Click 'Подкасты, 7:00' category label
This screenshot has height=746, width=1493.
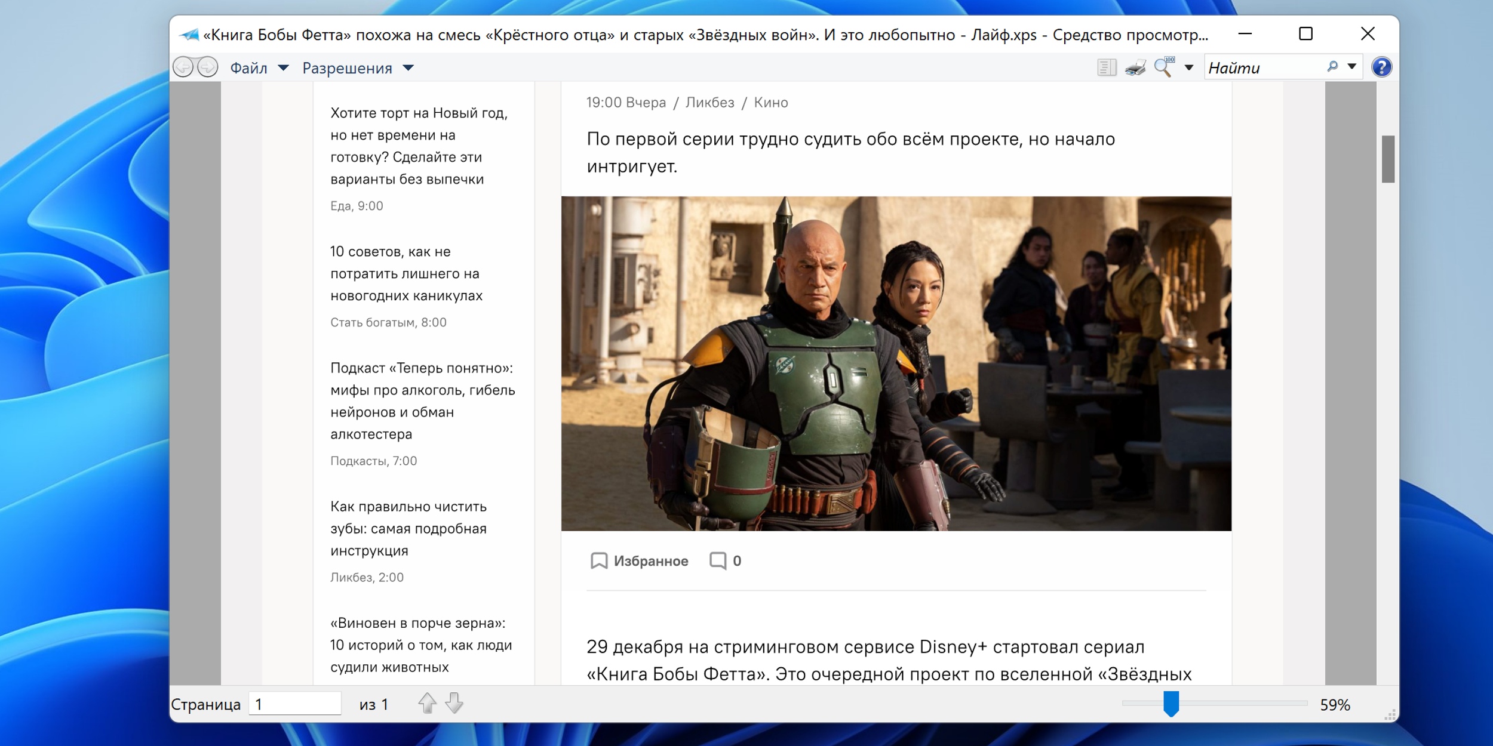coord(373,461)
